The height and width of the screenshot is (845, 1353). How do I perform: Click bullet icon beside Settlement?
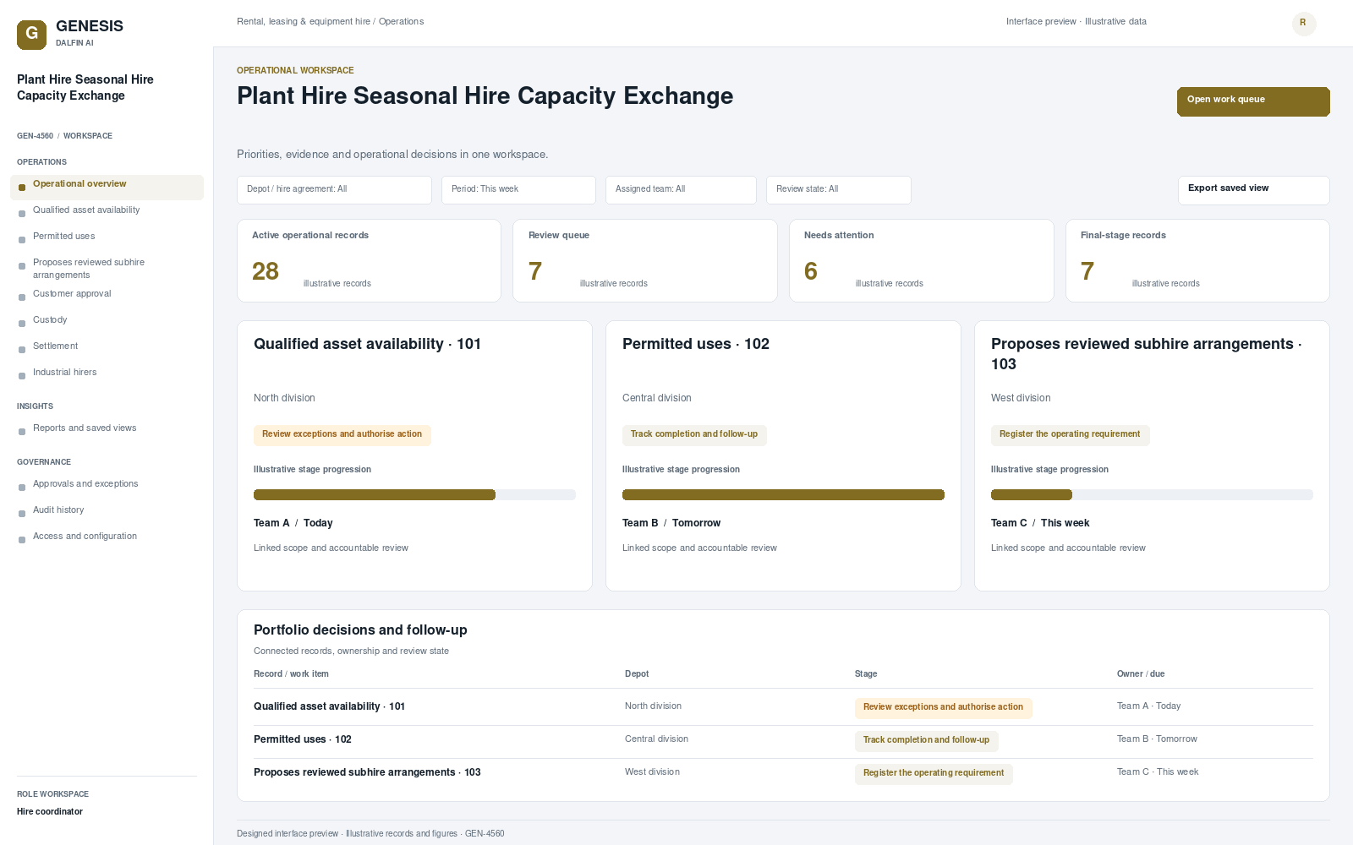22,350
